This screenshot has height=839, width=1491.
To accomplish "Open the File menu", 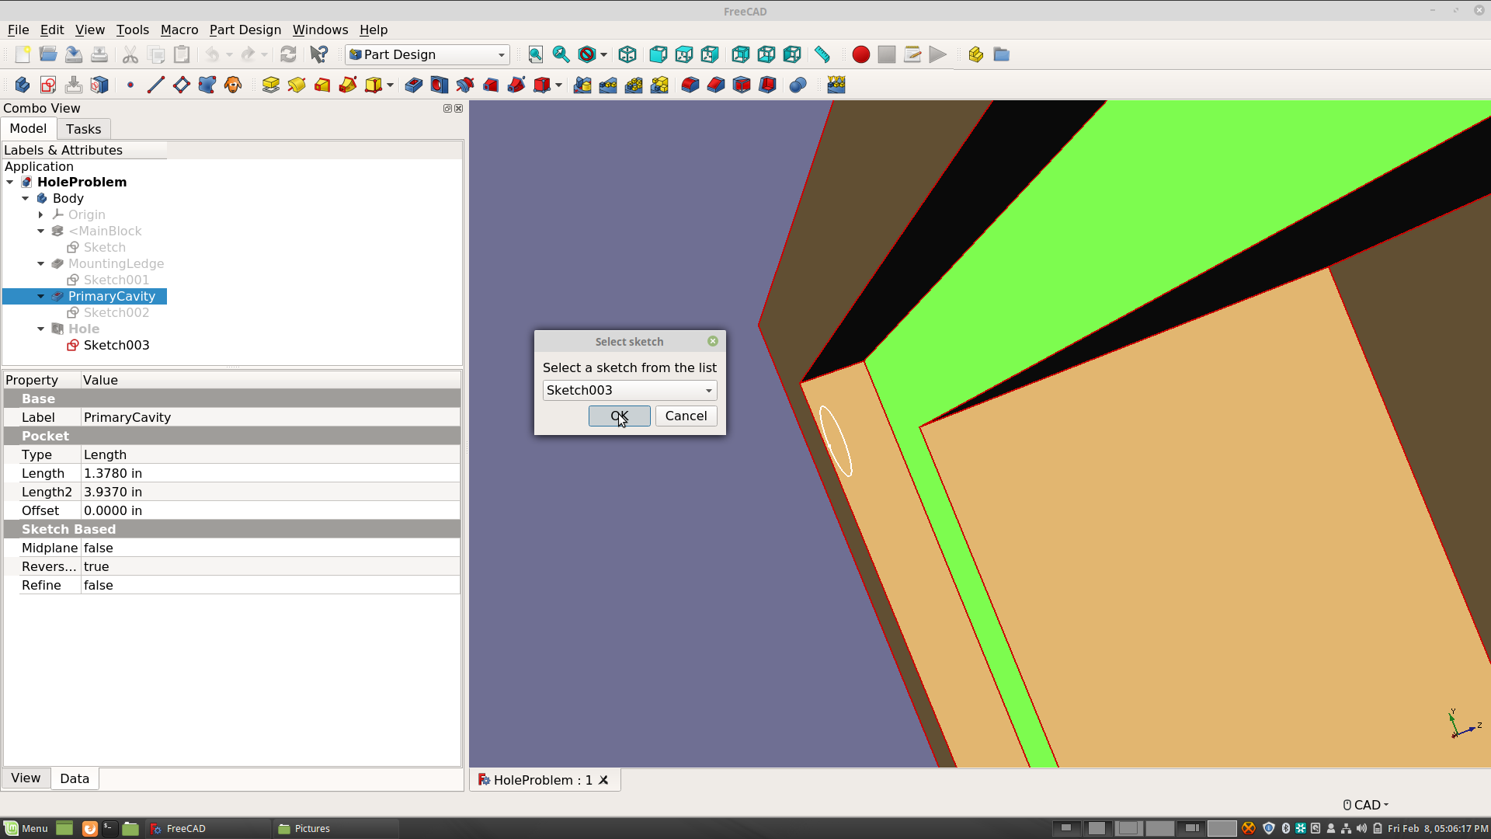I will [18, 30].
